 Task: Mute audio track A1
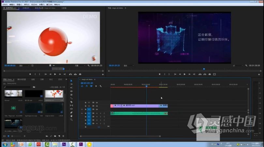click(x=97, y=113)
